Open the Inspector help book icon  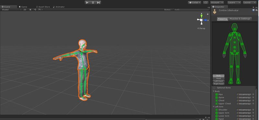coord(253,10)
